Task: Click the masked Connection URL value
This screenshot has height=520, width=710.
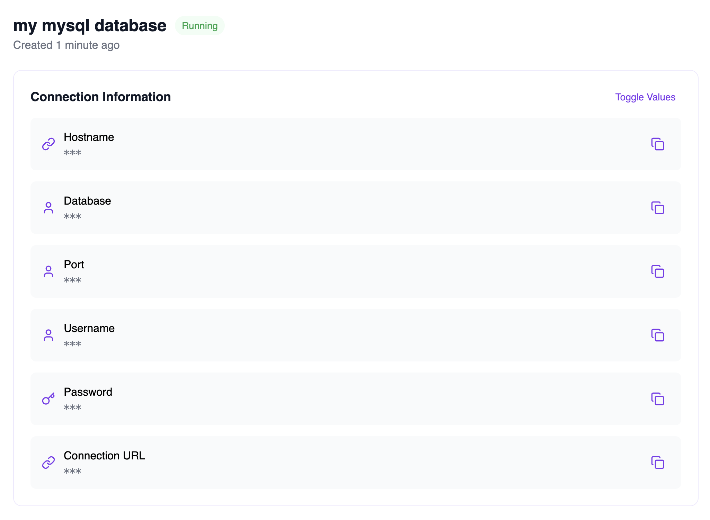Action: pos(72,471)
